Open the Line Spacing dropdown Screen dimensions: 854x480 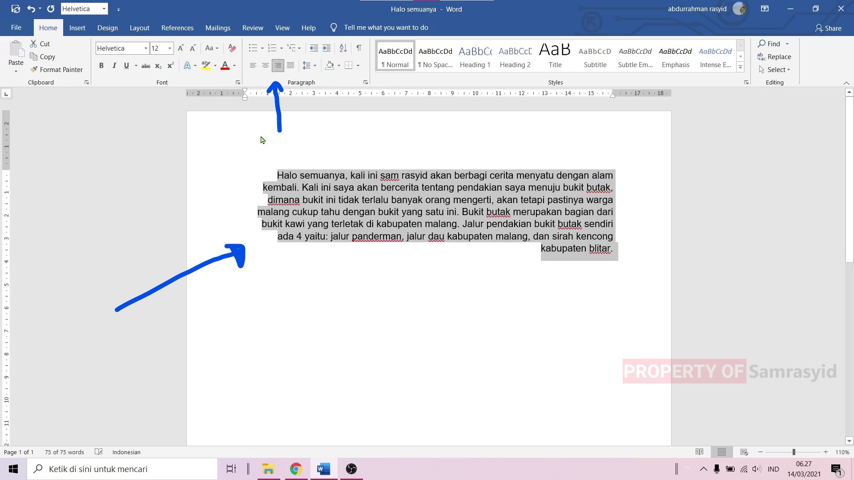click(309, 65)
